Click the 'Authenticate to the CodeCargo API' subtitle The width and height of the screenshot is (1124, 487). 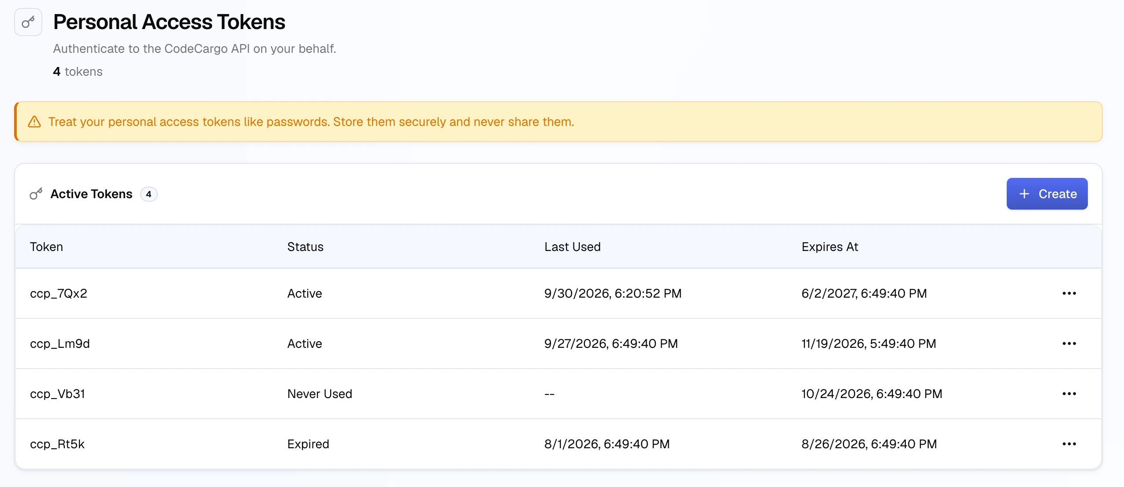(x=194, y=49)
